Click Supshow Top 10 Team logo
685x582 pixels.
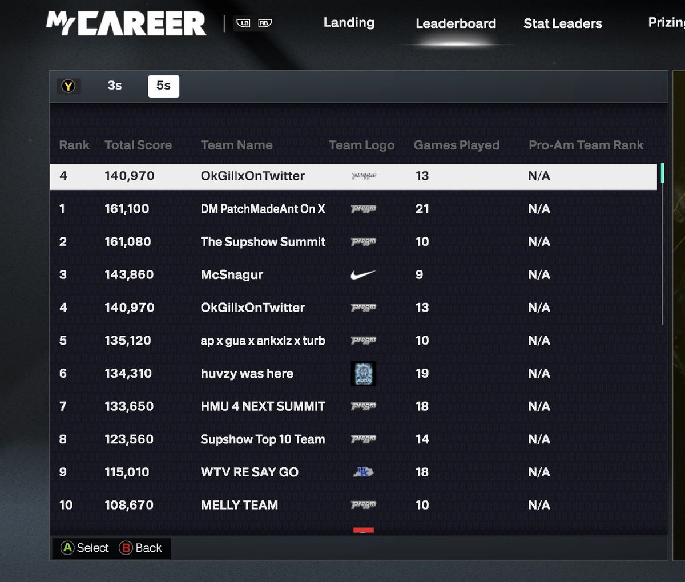click(x=364, y=439)
